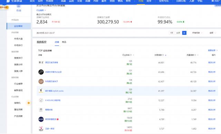Open the 所有终端 dropdown
This screenshot has height=134, width=221.
click(x=197, y=33)
